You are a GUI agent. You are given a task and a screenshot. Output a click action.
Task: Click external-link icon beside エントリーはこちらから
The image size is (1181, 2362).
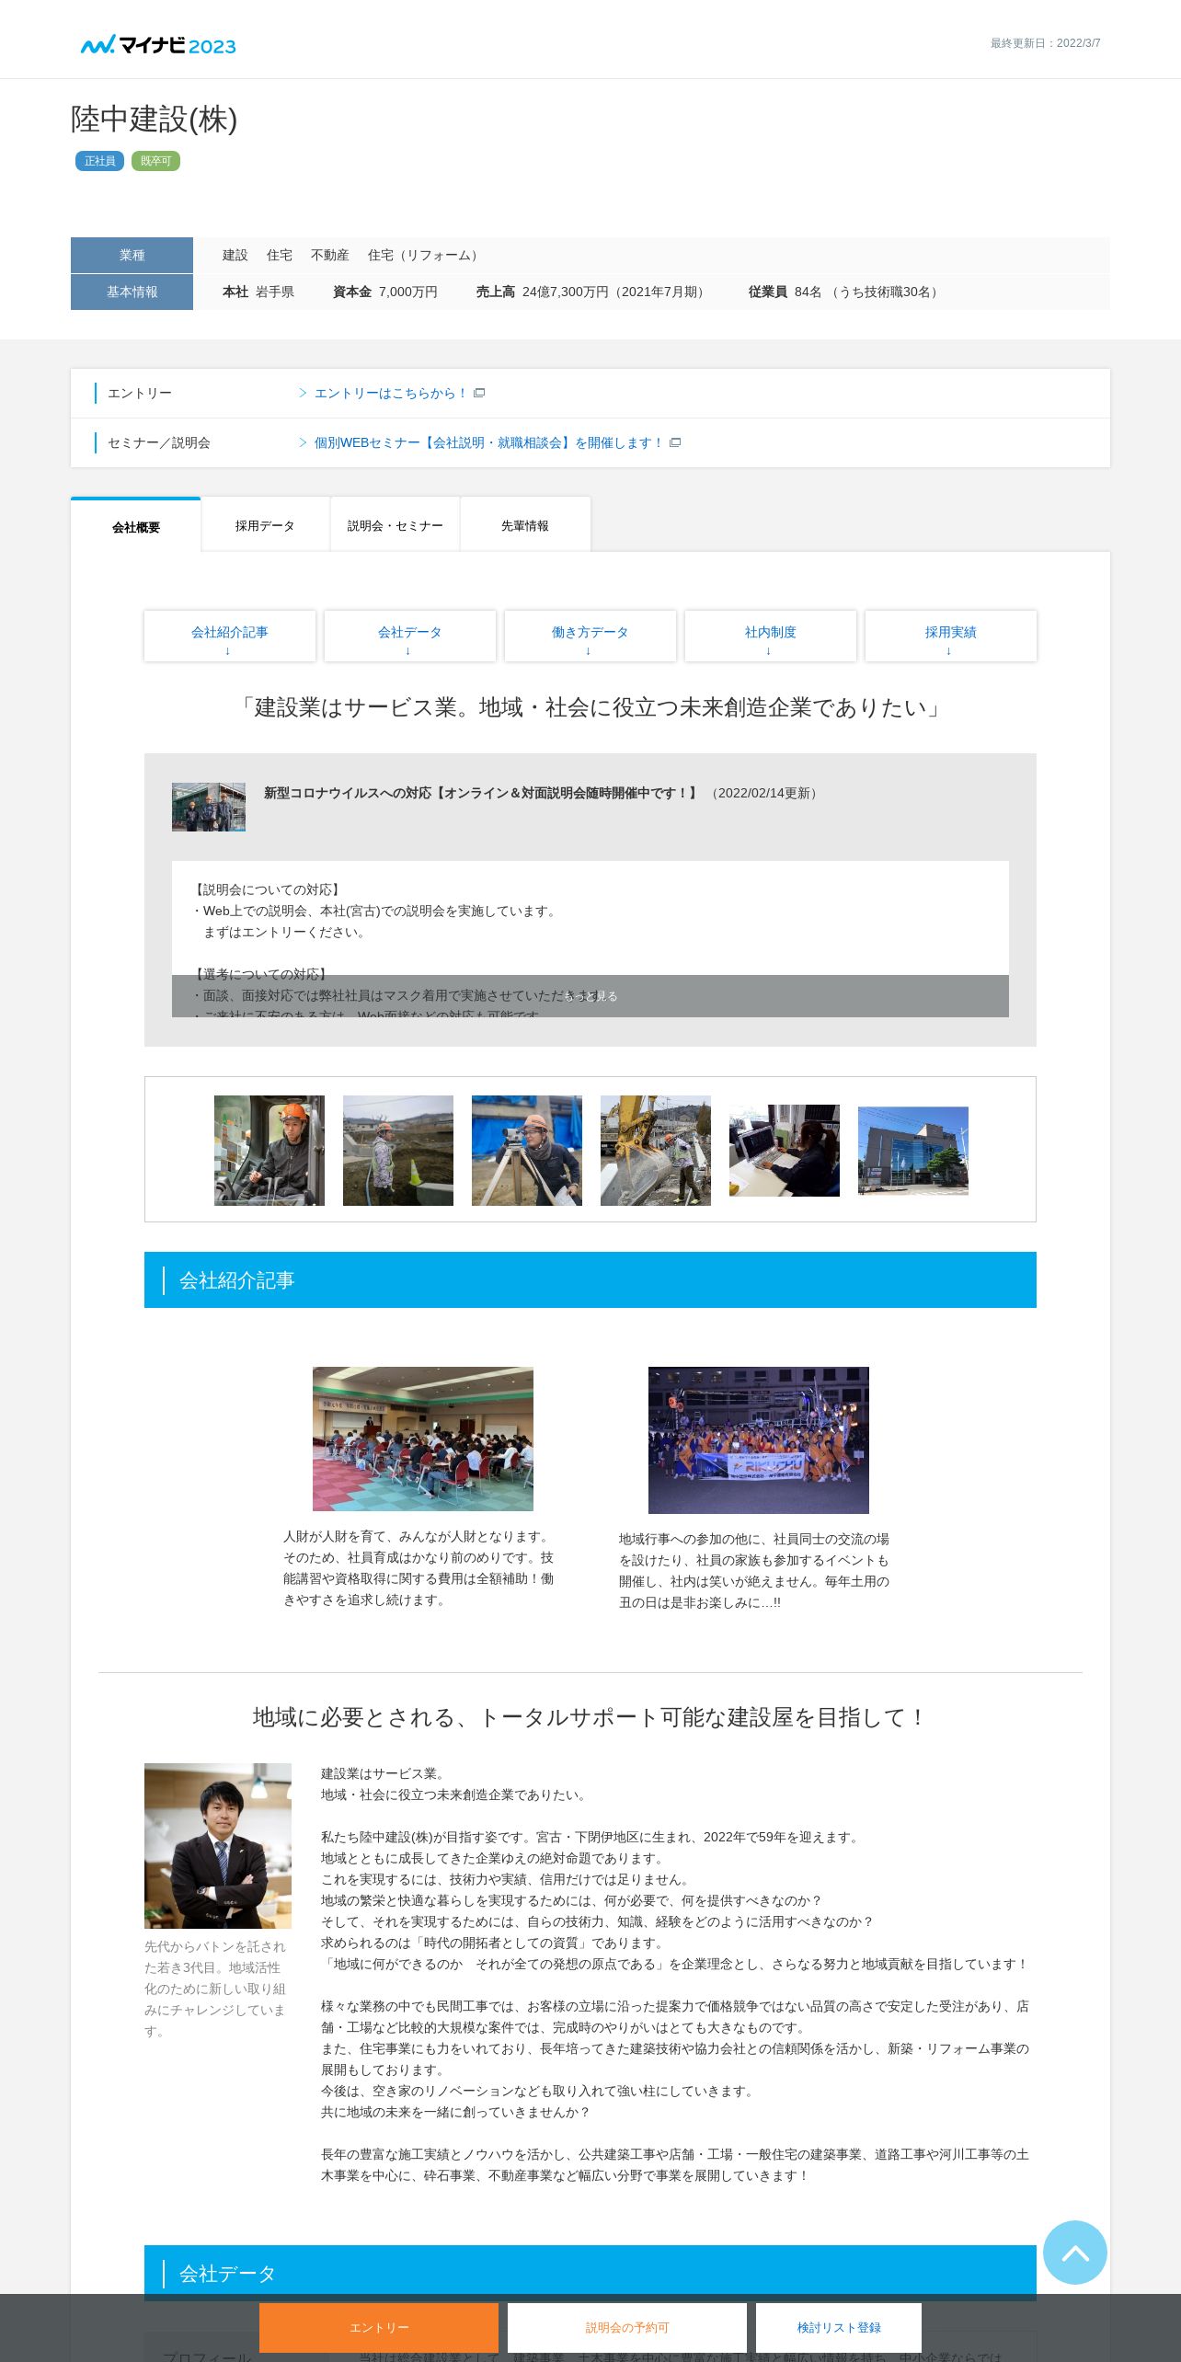click(479, 393)
